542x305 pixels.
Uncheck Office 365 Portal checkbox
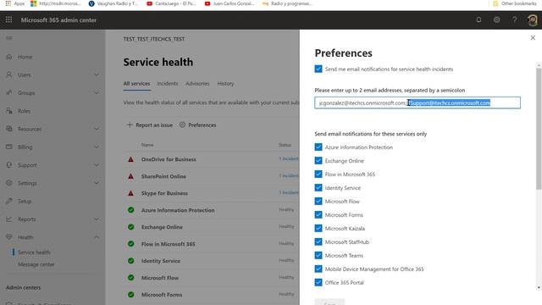point(318,282)
